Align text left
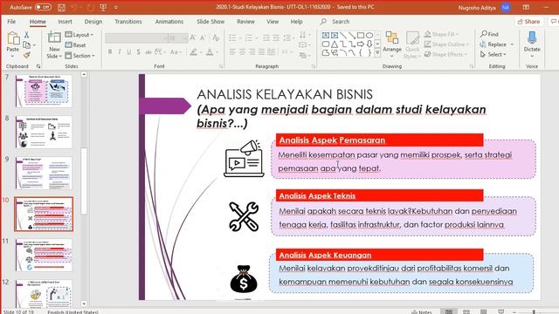The image size is (559, 314). [x=232, y=52]
